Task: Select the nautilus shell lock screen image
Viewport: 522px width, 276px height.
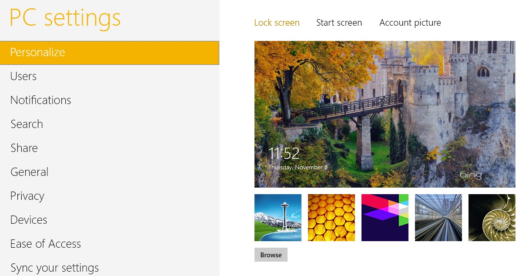Action: (492, 217)
